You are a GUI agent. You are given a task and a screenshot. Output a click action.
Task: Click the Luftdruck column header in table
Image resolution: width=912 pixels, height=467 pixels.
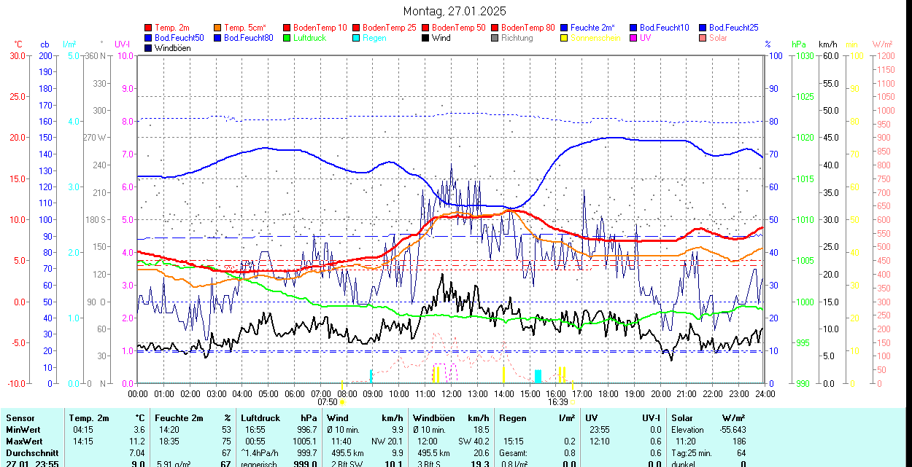click(260, 418)
